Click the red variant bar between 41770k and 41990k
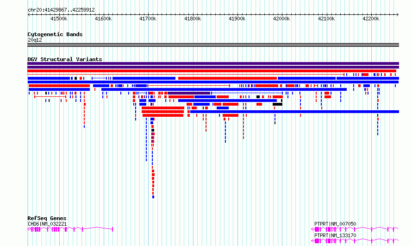This screenshot has height=246, width=412. point(228,78)
